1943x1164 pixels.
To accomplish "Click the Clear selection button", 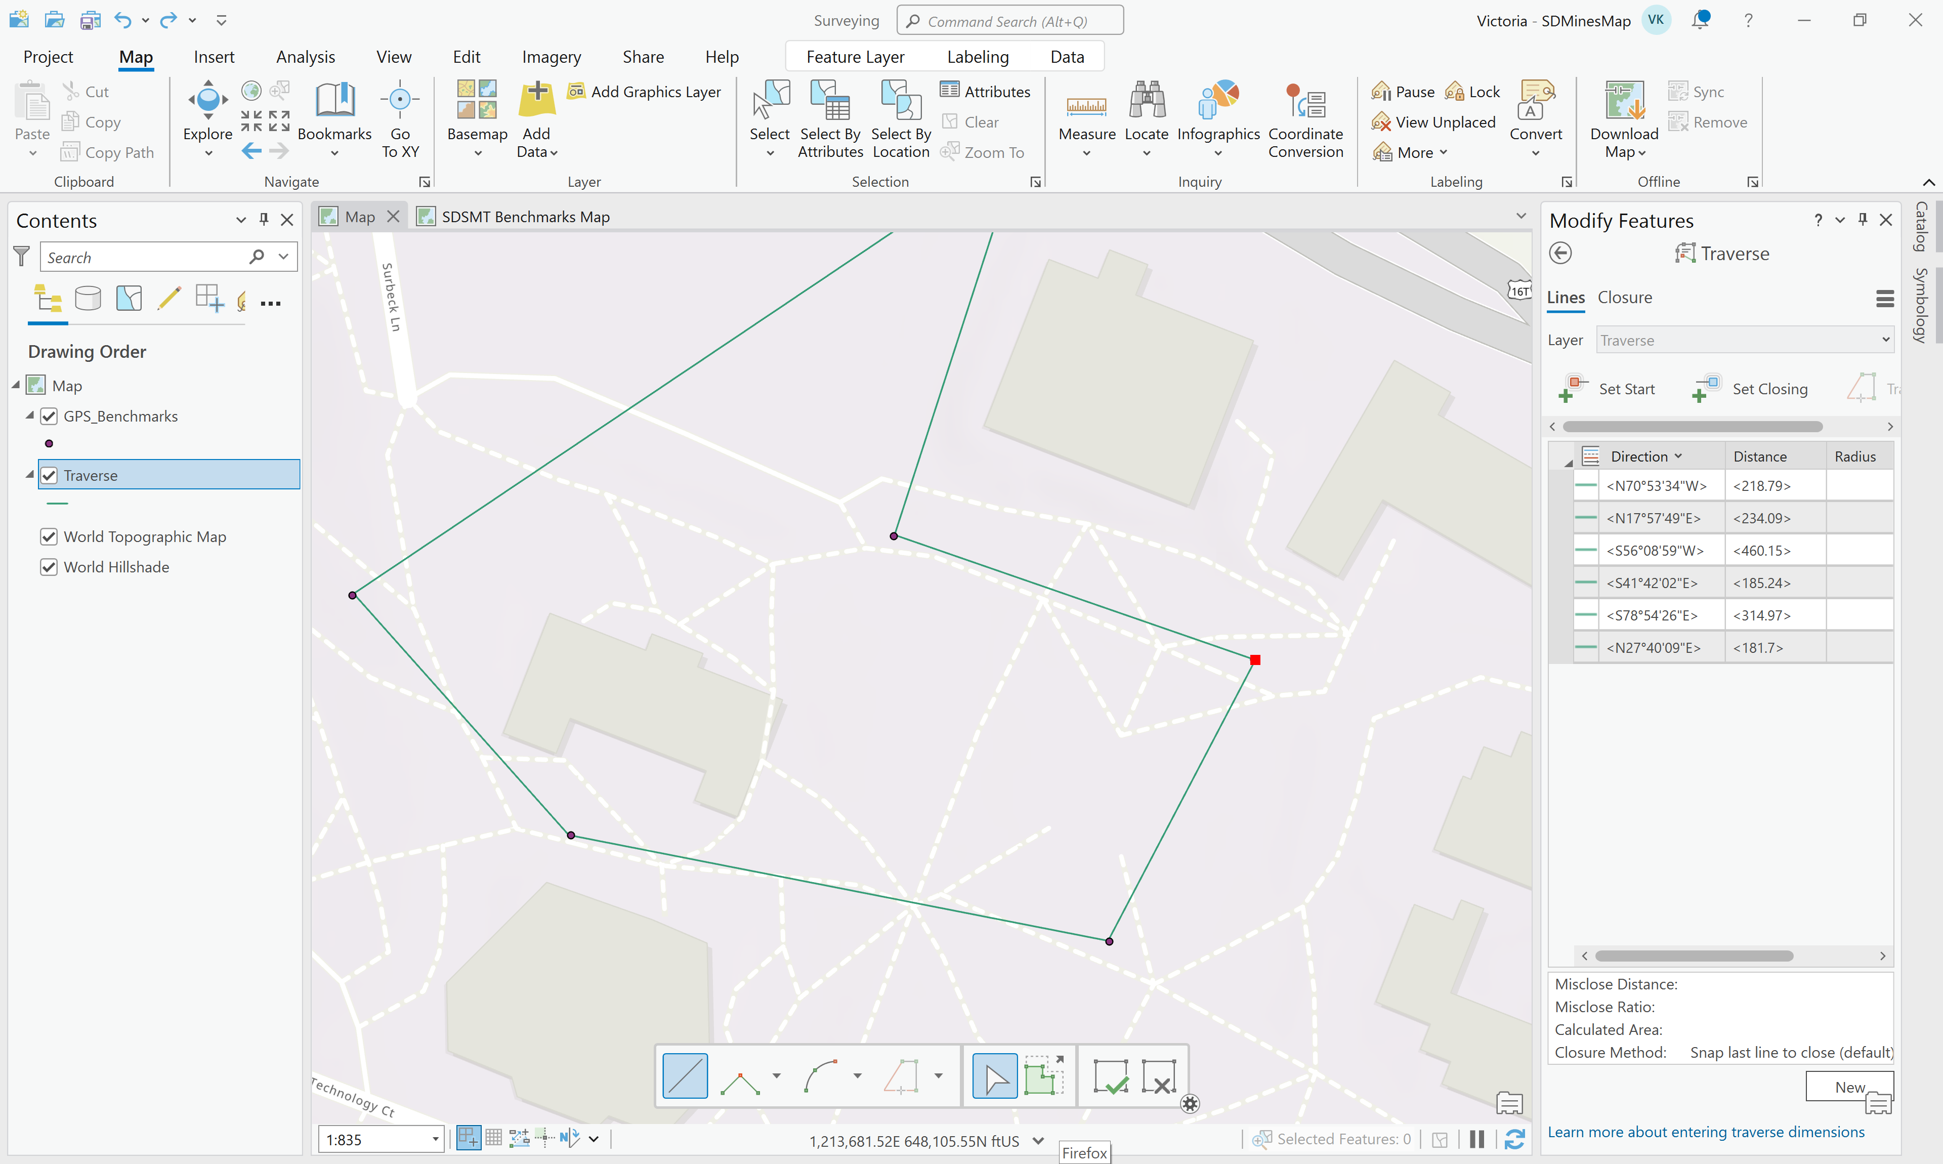I will (x=970, y=121).
